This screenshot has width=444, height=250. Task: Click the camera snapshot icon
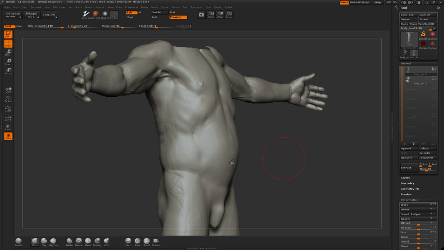(x=201, y=14)
